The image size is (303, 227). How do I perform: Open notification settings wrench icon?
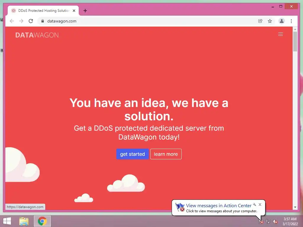[254, 205]
